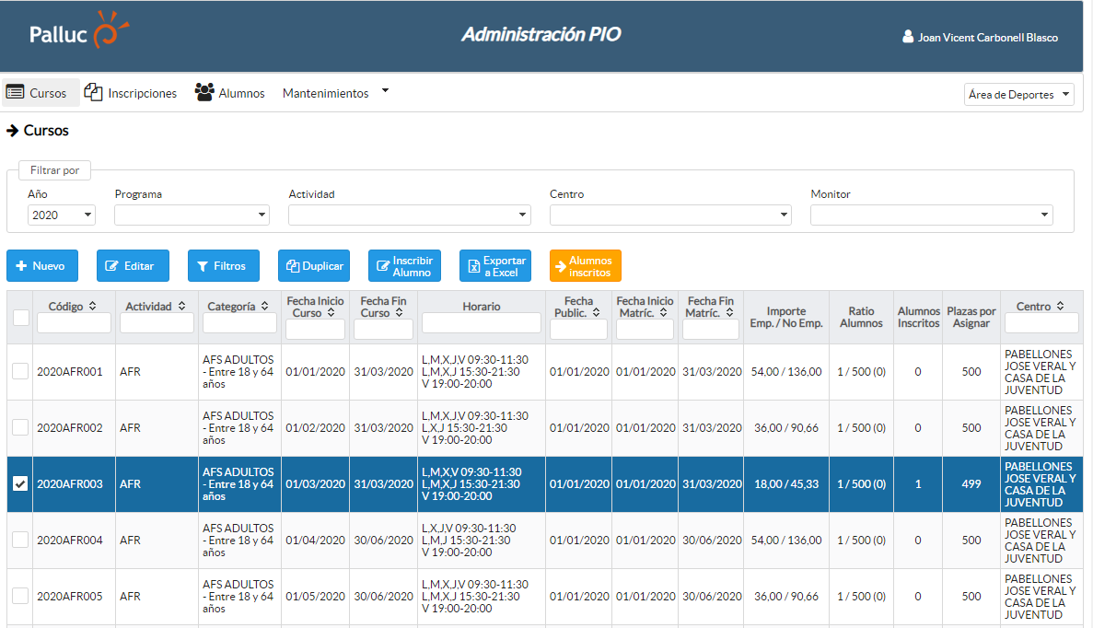This screenshot has height=628, width=1093.
Task: Switch to the Cursos tab
Action: [x=40, y=93]
